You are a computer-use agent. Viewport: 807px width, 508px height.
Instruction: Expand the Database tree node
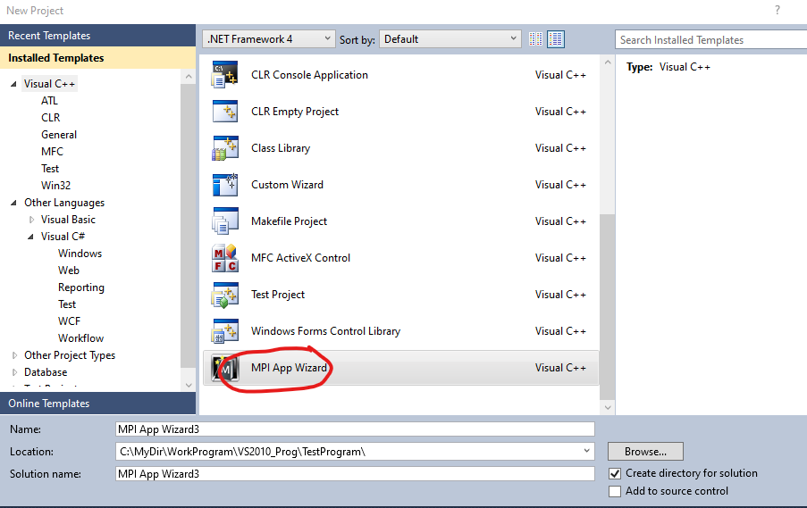point(14,372)
